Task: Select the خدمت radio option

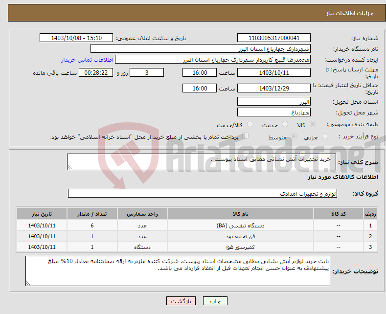Action: point(285,124)
